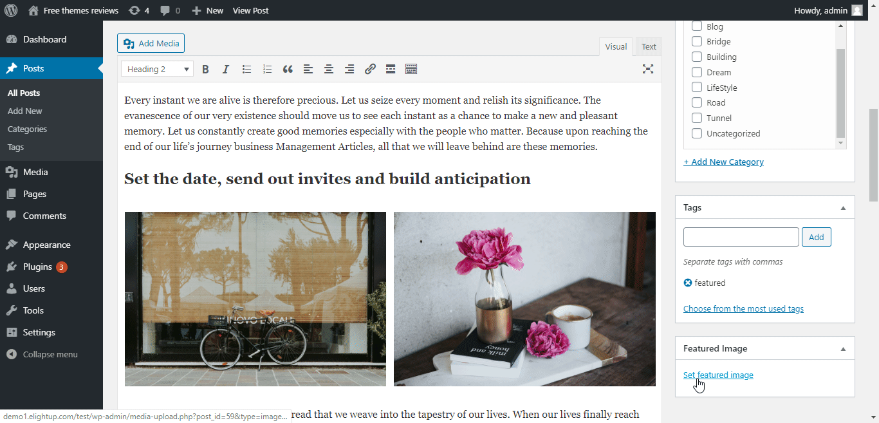Open Users menu
Screen dimensions: 879x423
(x=51, y=288)
